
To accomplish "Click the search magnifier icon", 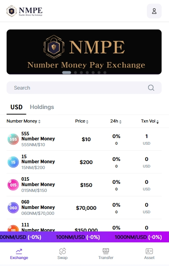I will pos(151,88).
